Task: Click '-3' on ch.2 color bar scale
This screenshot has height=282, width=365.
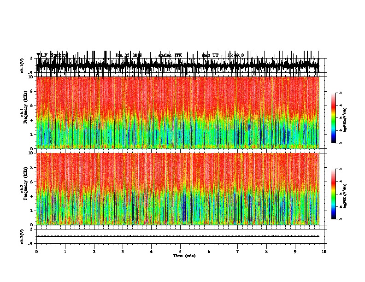Action: (340, 169)
